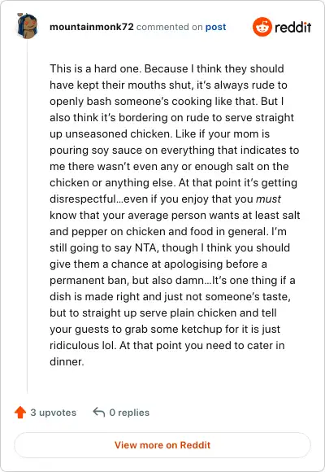This screenshot has width=325, height=472.
Task: Click the "commented on" header text
Action: [169, 27]
